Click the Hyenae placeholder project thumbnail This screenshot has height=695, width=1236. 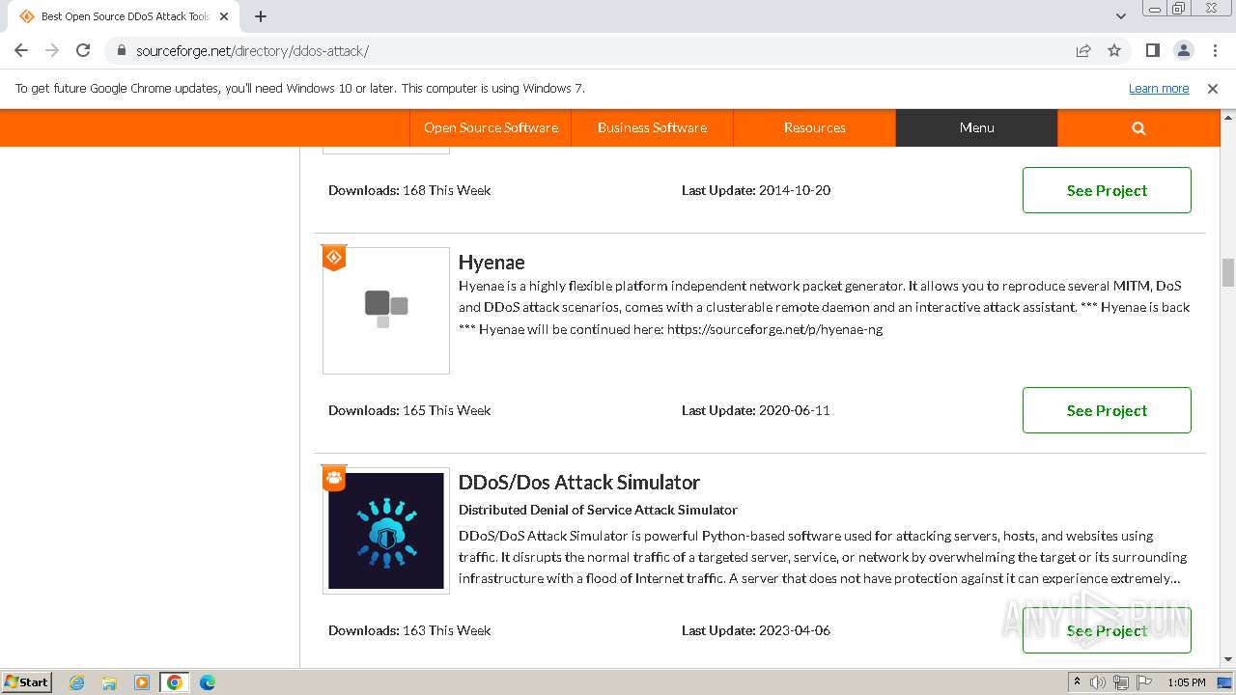[386, 311]
